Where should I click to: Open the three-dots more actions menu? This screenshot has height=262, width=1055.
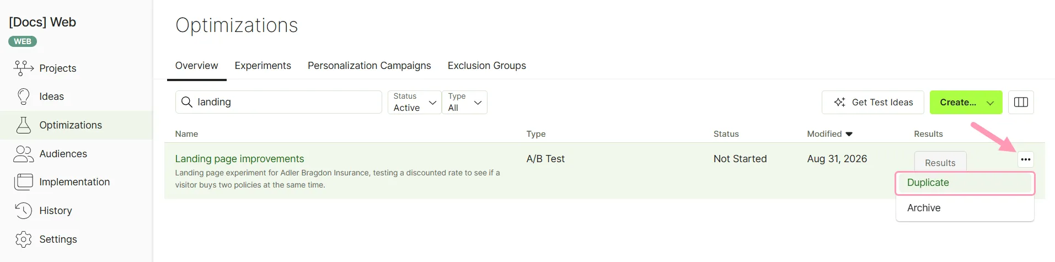[1025, 159]
